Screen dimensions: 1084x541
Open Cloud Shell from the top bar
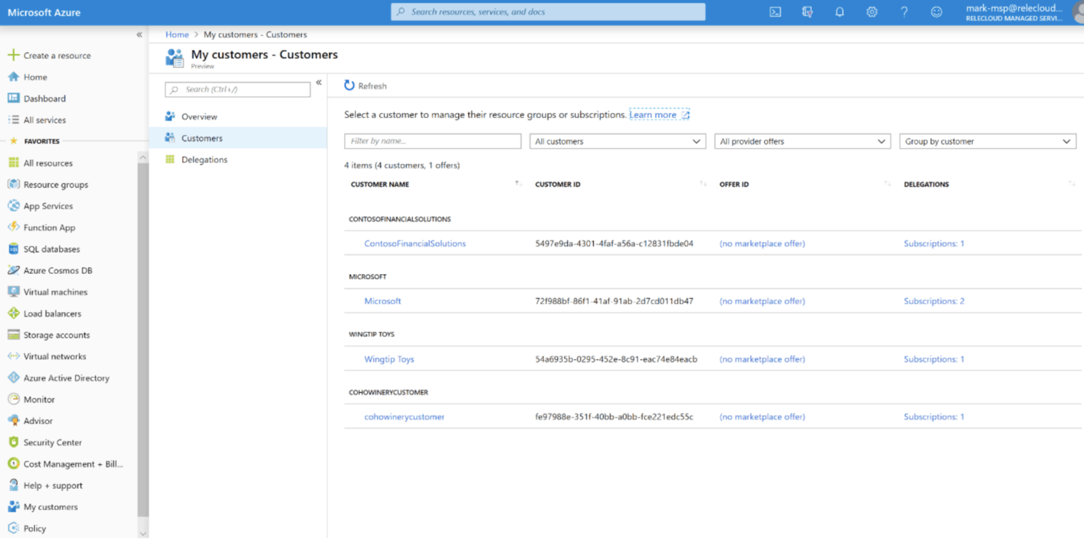tap(775, 12)
